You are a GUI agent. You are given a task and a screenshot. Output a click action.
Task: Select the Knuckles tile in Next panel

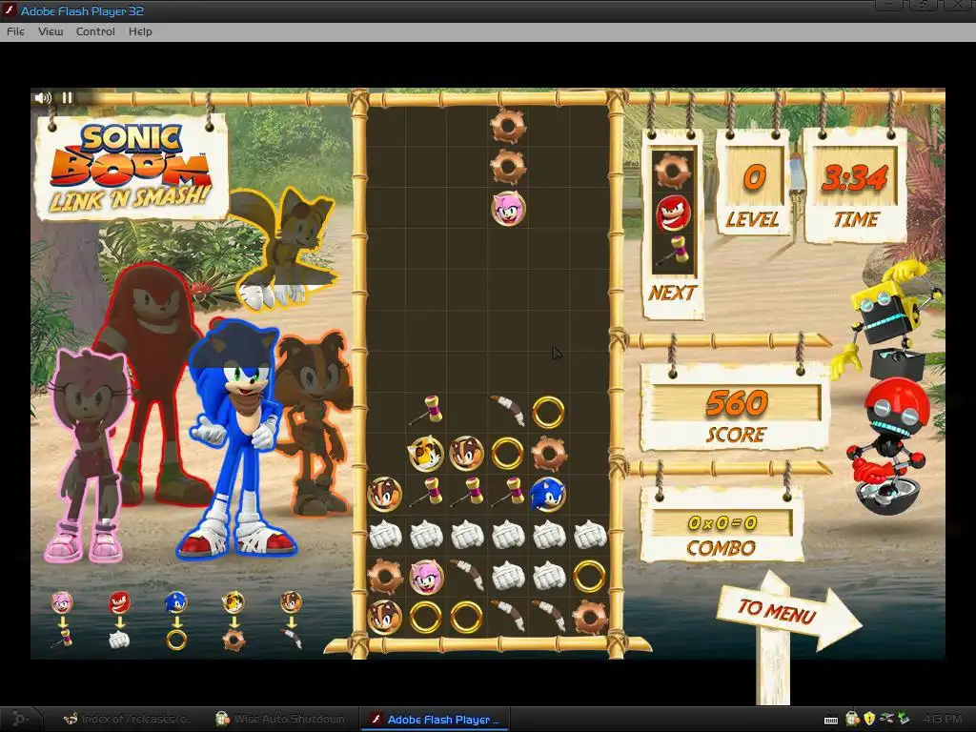click(x=674, y=213)
